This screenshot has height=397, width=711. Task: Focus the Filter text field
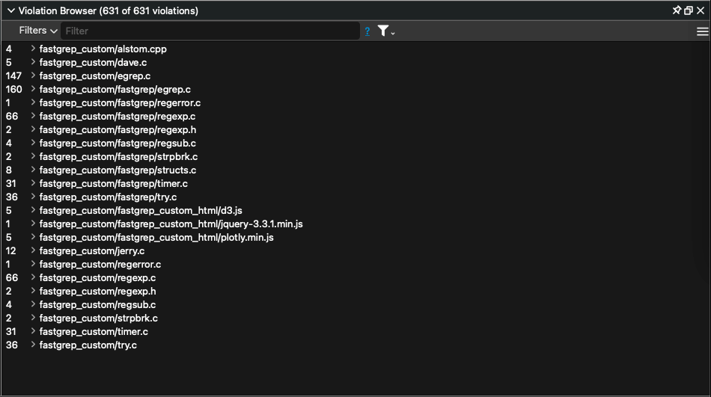tap(210, 31)
